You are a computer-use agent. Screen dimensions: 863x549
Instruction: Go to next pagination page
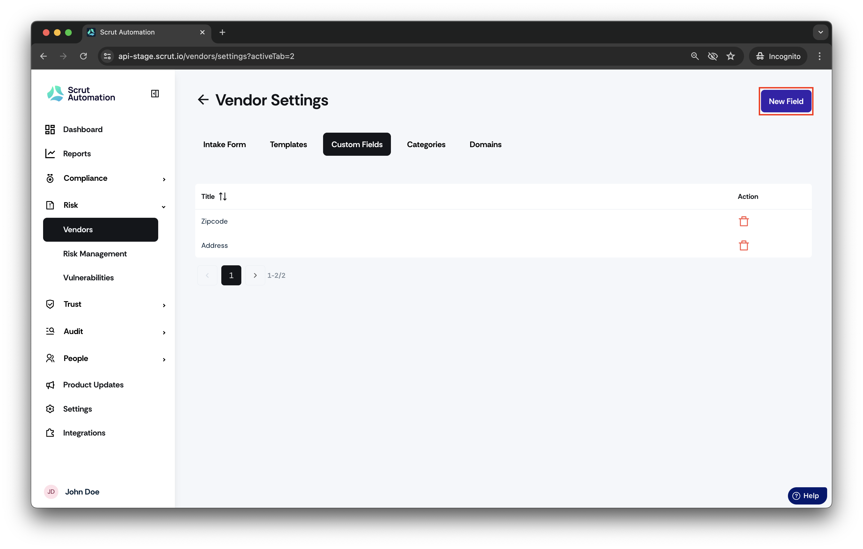click(x=255, y=275)
